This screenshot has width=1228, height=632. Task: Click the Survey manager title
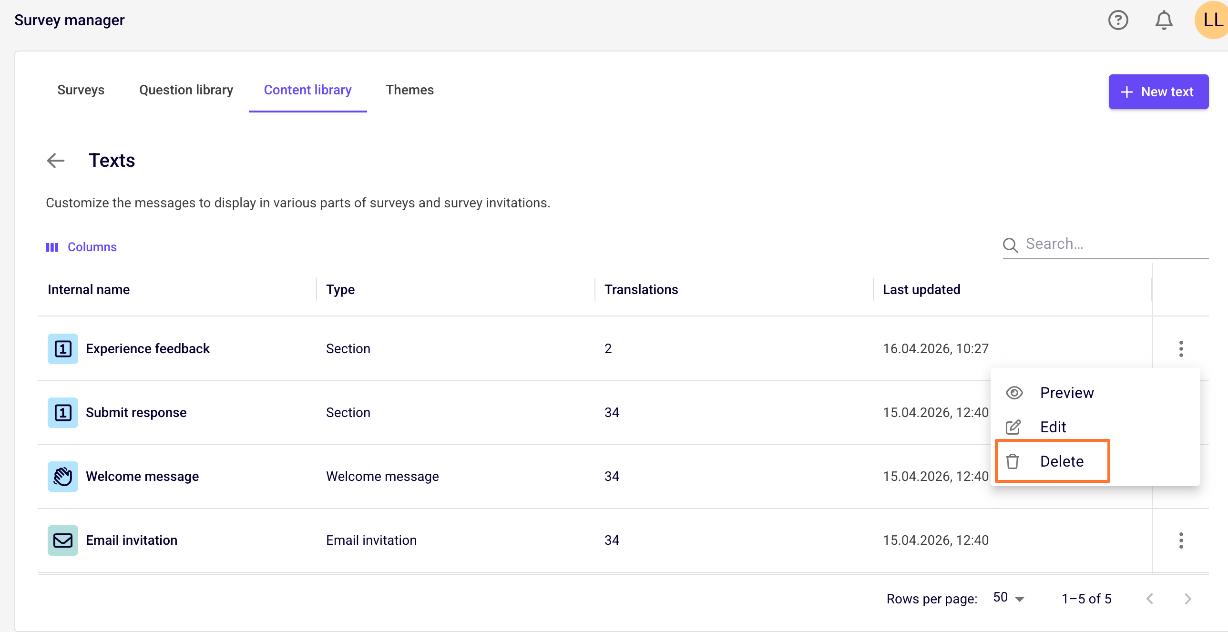[x=69, y=20]
